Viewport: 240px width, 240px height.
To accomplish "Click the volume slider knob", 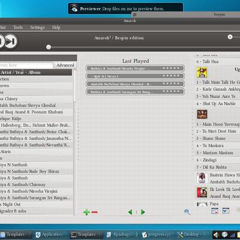I will coord(230,37).
